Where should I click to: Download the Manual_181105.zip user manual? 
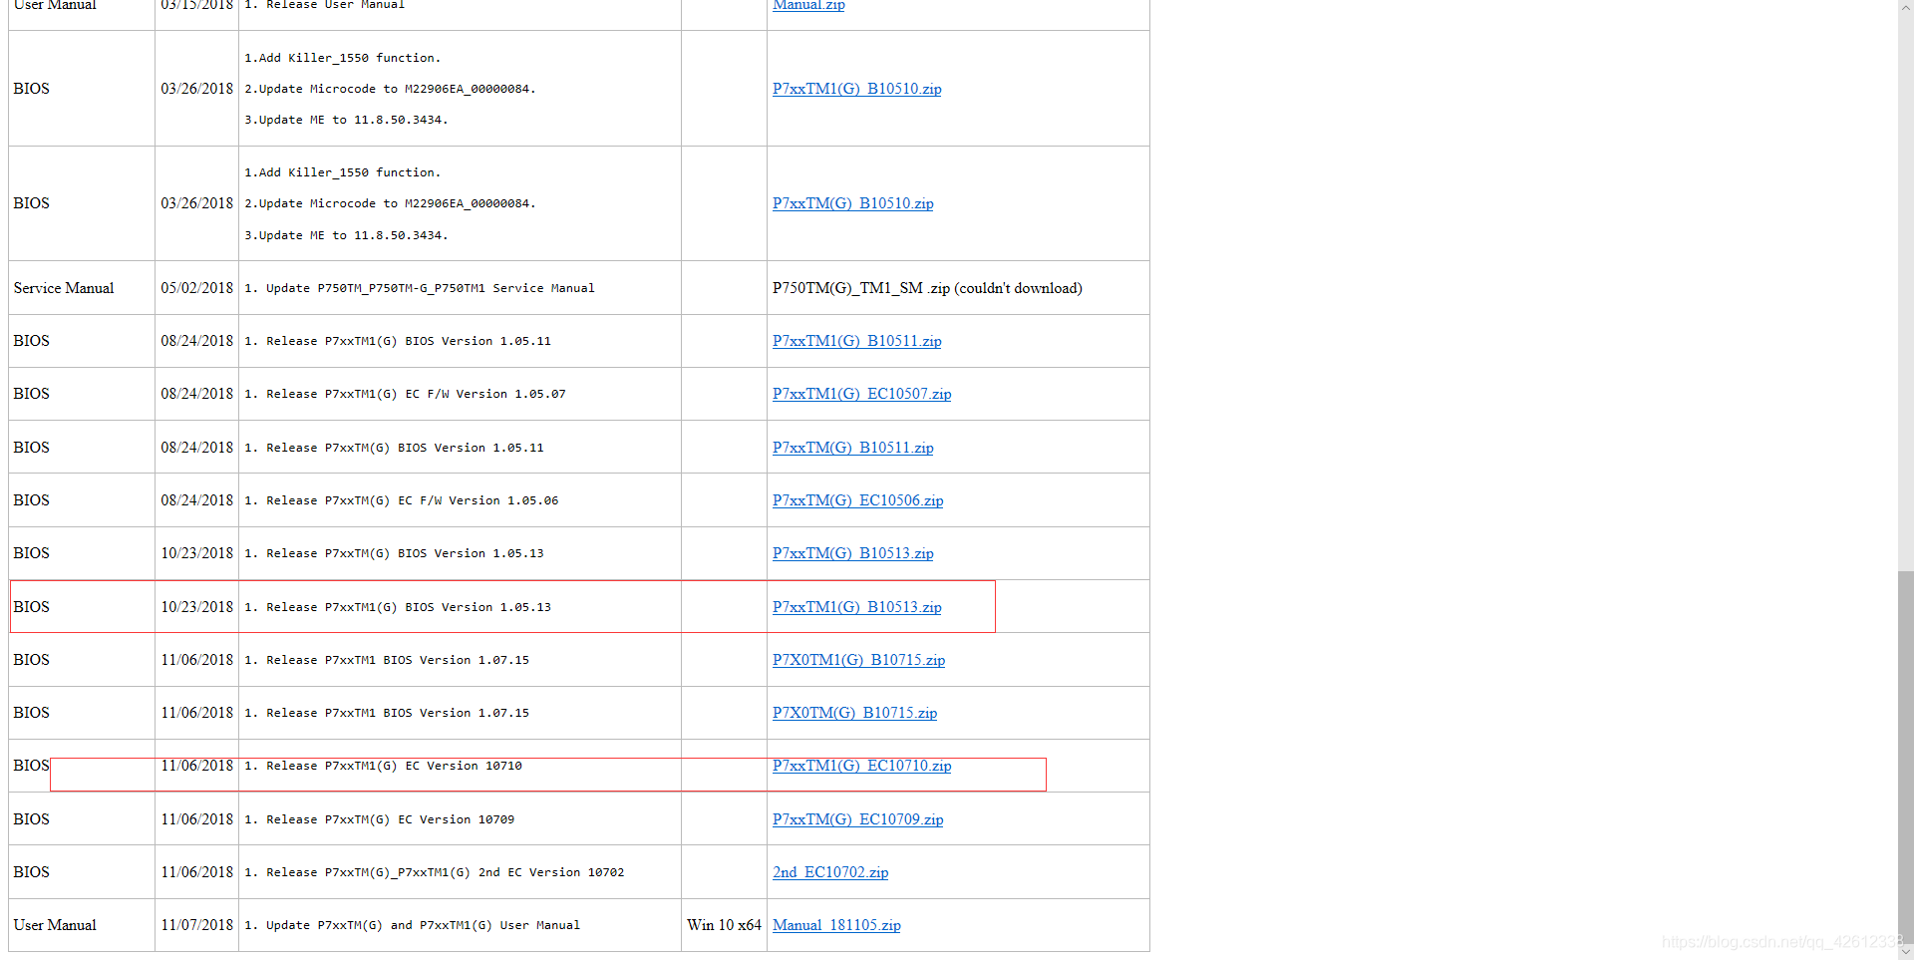click(836, 925)
